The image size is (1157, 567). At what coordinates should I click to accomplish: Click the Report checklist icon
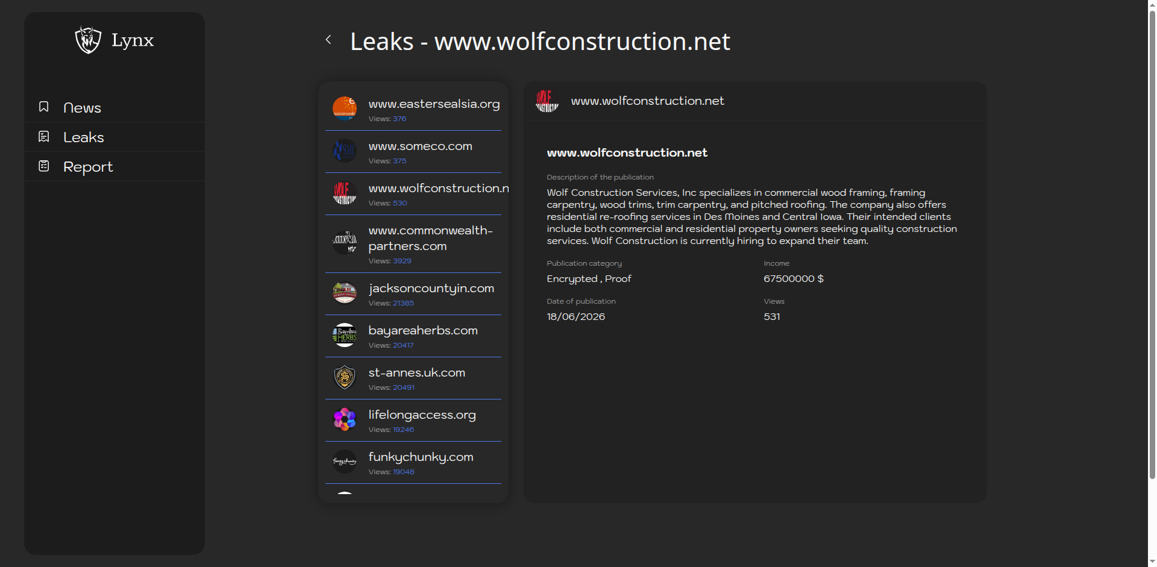point(44,166)
